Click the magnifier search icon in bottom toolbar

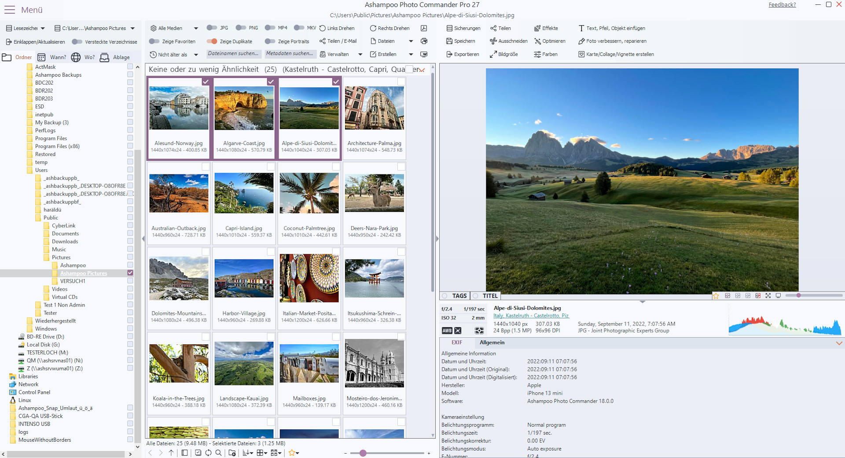click(x=218, y=453)
